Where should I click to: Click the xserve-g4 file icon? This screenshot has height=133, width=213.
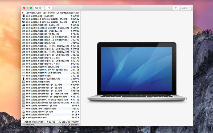click(x=24, y=111)
